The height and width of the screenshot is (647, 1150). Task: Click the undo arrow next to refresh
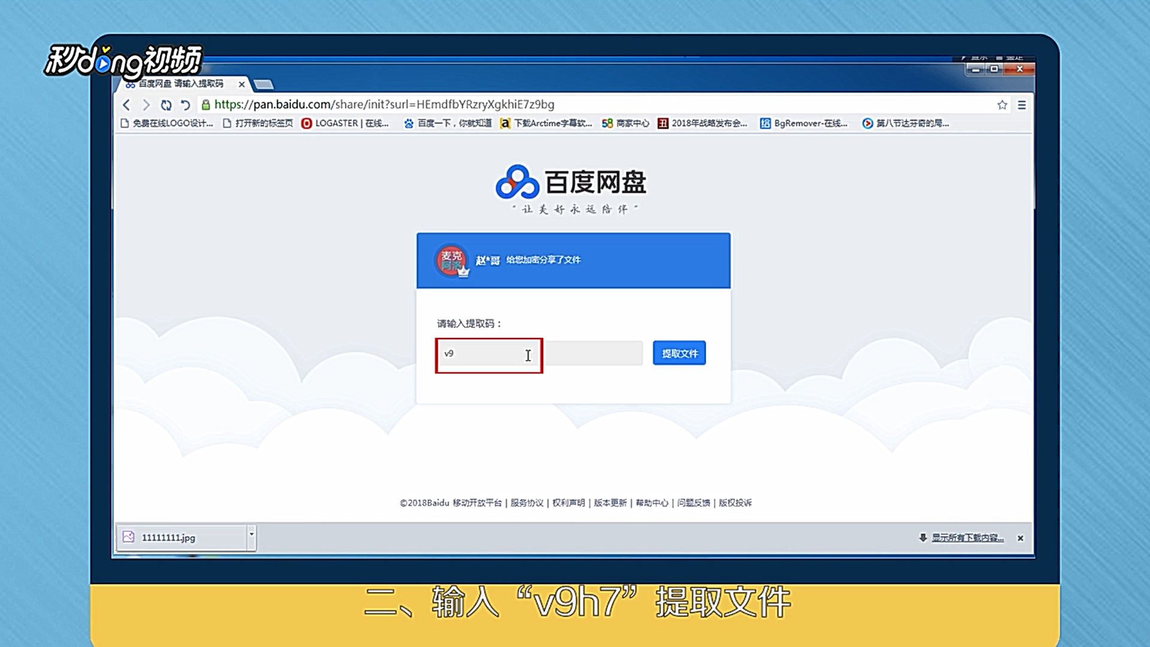click(x=185, y=105)
